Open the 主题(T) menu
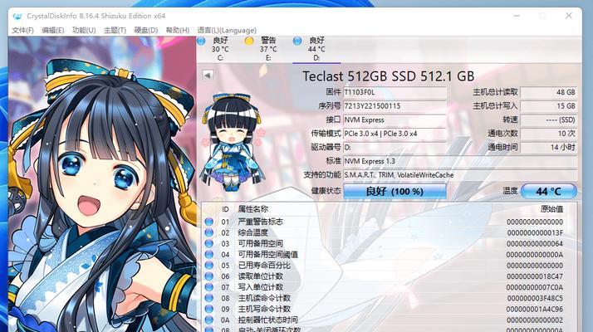 coord(115,30)
